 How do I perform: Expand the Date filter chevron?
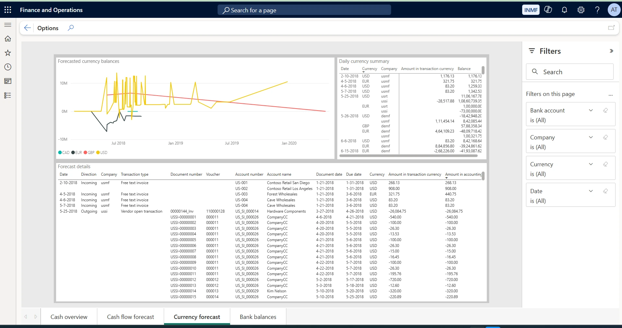pyautogui.click(x=591, y=191)
